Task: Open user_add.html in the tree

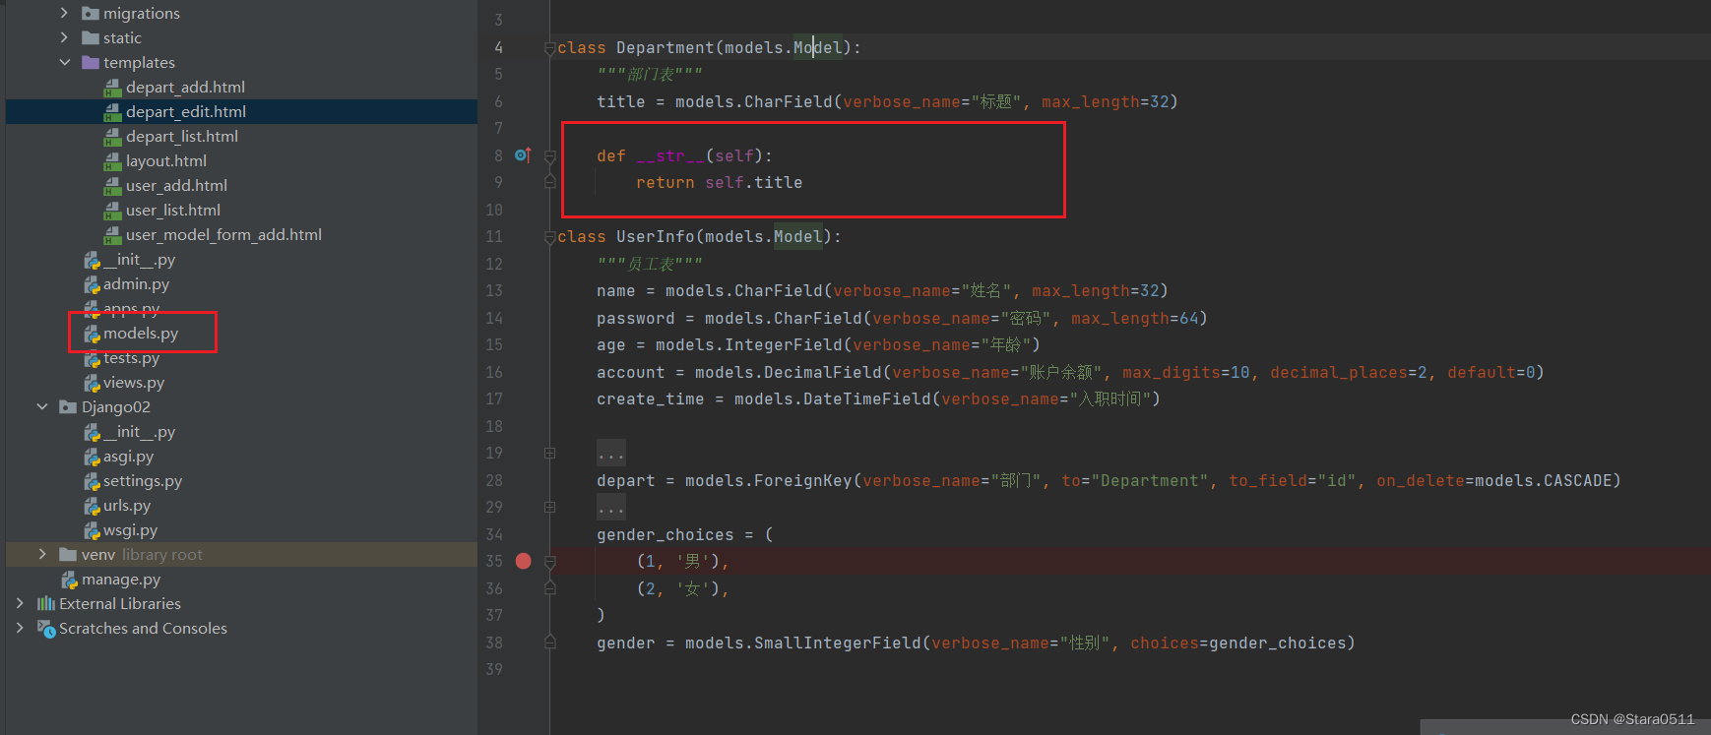Action: coord(176,185)
